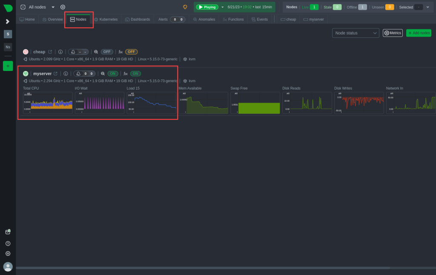Screen dimensions: 436x275
Task: Open the myserver node name link
Action: [x=43, y=74]
